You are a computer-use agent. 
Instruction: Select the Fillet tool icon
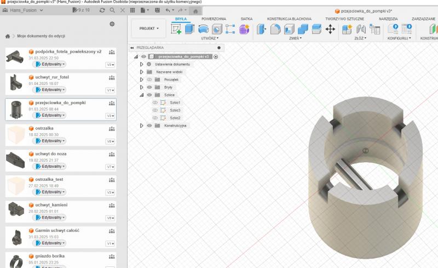[276, 30]
